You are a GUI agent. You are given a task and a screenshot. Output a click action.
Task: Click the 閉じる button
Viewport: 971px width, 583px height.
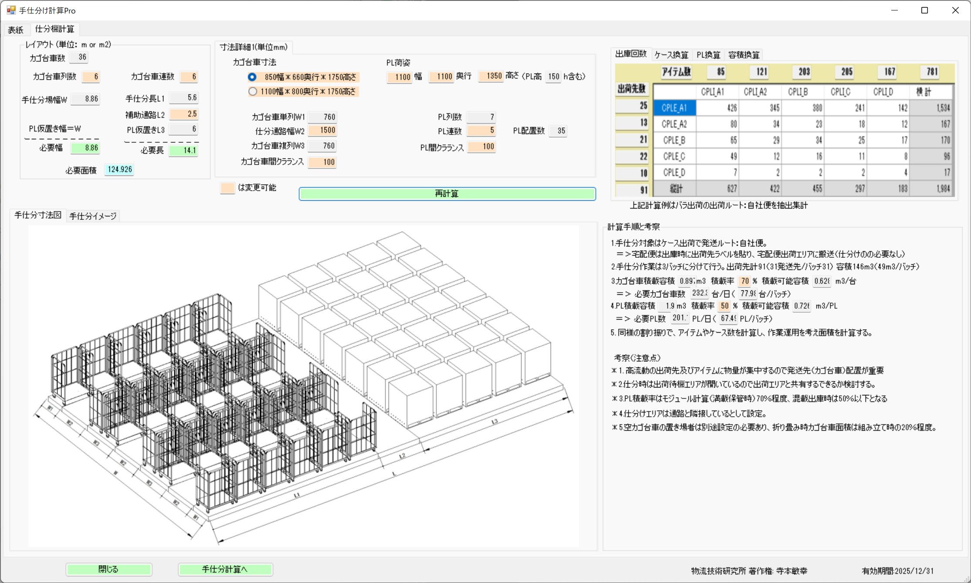click(108, 569)
